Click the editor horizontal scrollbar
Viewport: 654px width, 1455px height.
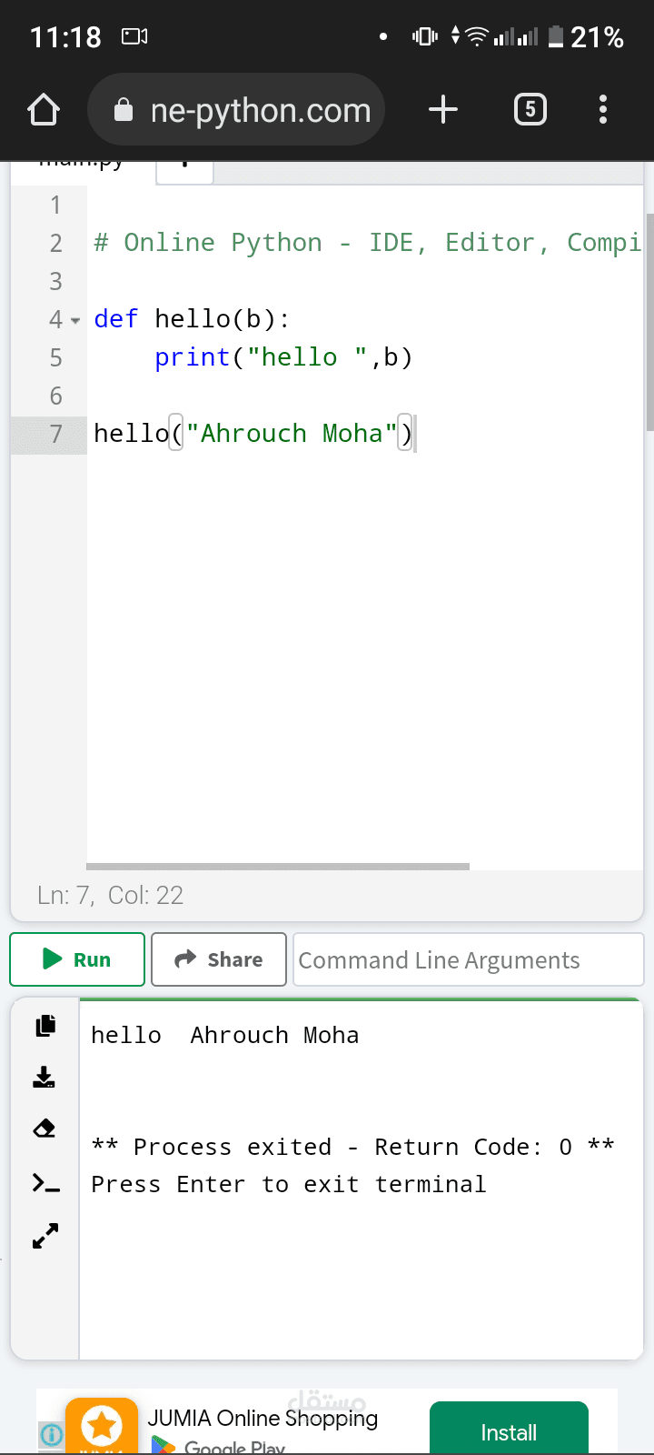tap(278, 867)
